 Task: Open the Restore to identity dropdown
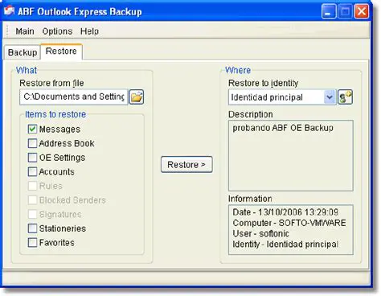coord(330,97)
